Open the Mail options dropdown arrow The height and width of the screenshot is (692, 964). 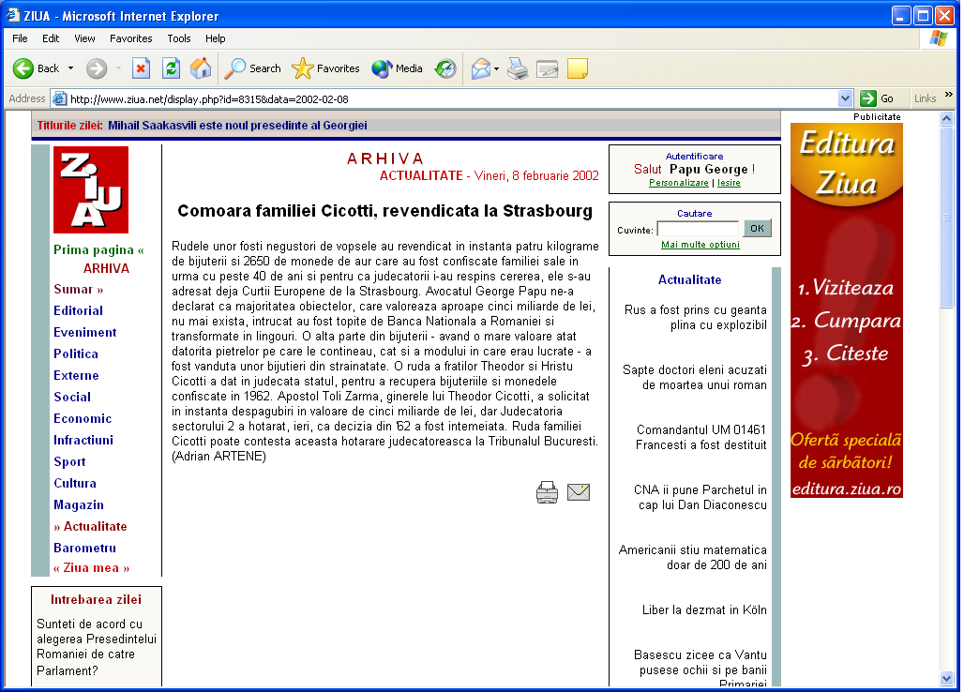(x=496, y=68)
